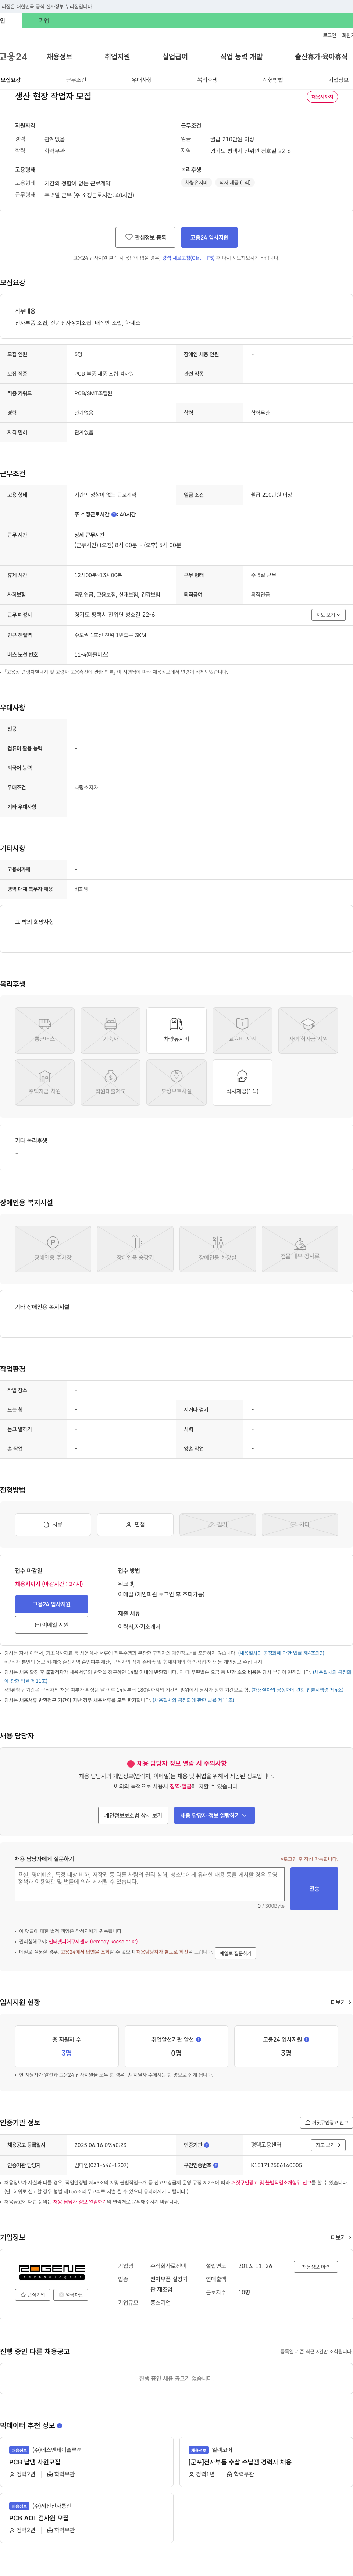This screenshot has width=353, height=2576.
Task: Click the 개인정보보호법 상세 보기 button
Action: coord(133,1815)
